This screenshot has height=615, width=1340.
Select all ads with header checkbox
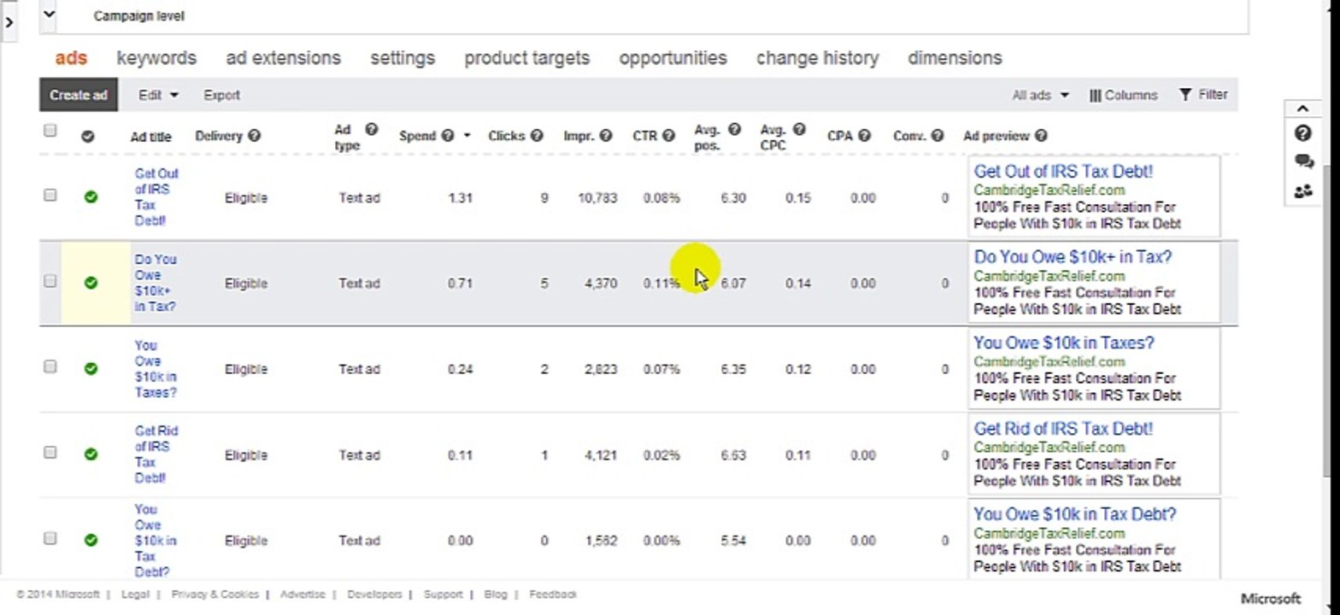pyautogui.click(x=50, y=131)
